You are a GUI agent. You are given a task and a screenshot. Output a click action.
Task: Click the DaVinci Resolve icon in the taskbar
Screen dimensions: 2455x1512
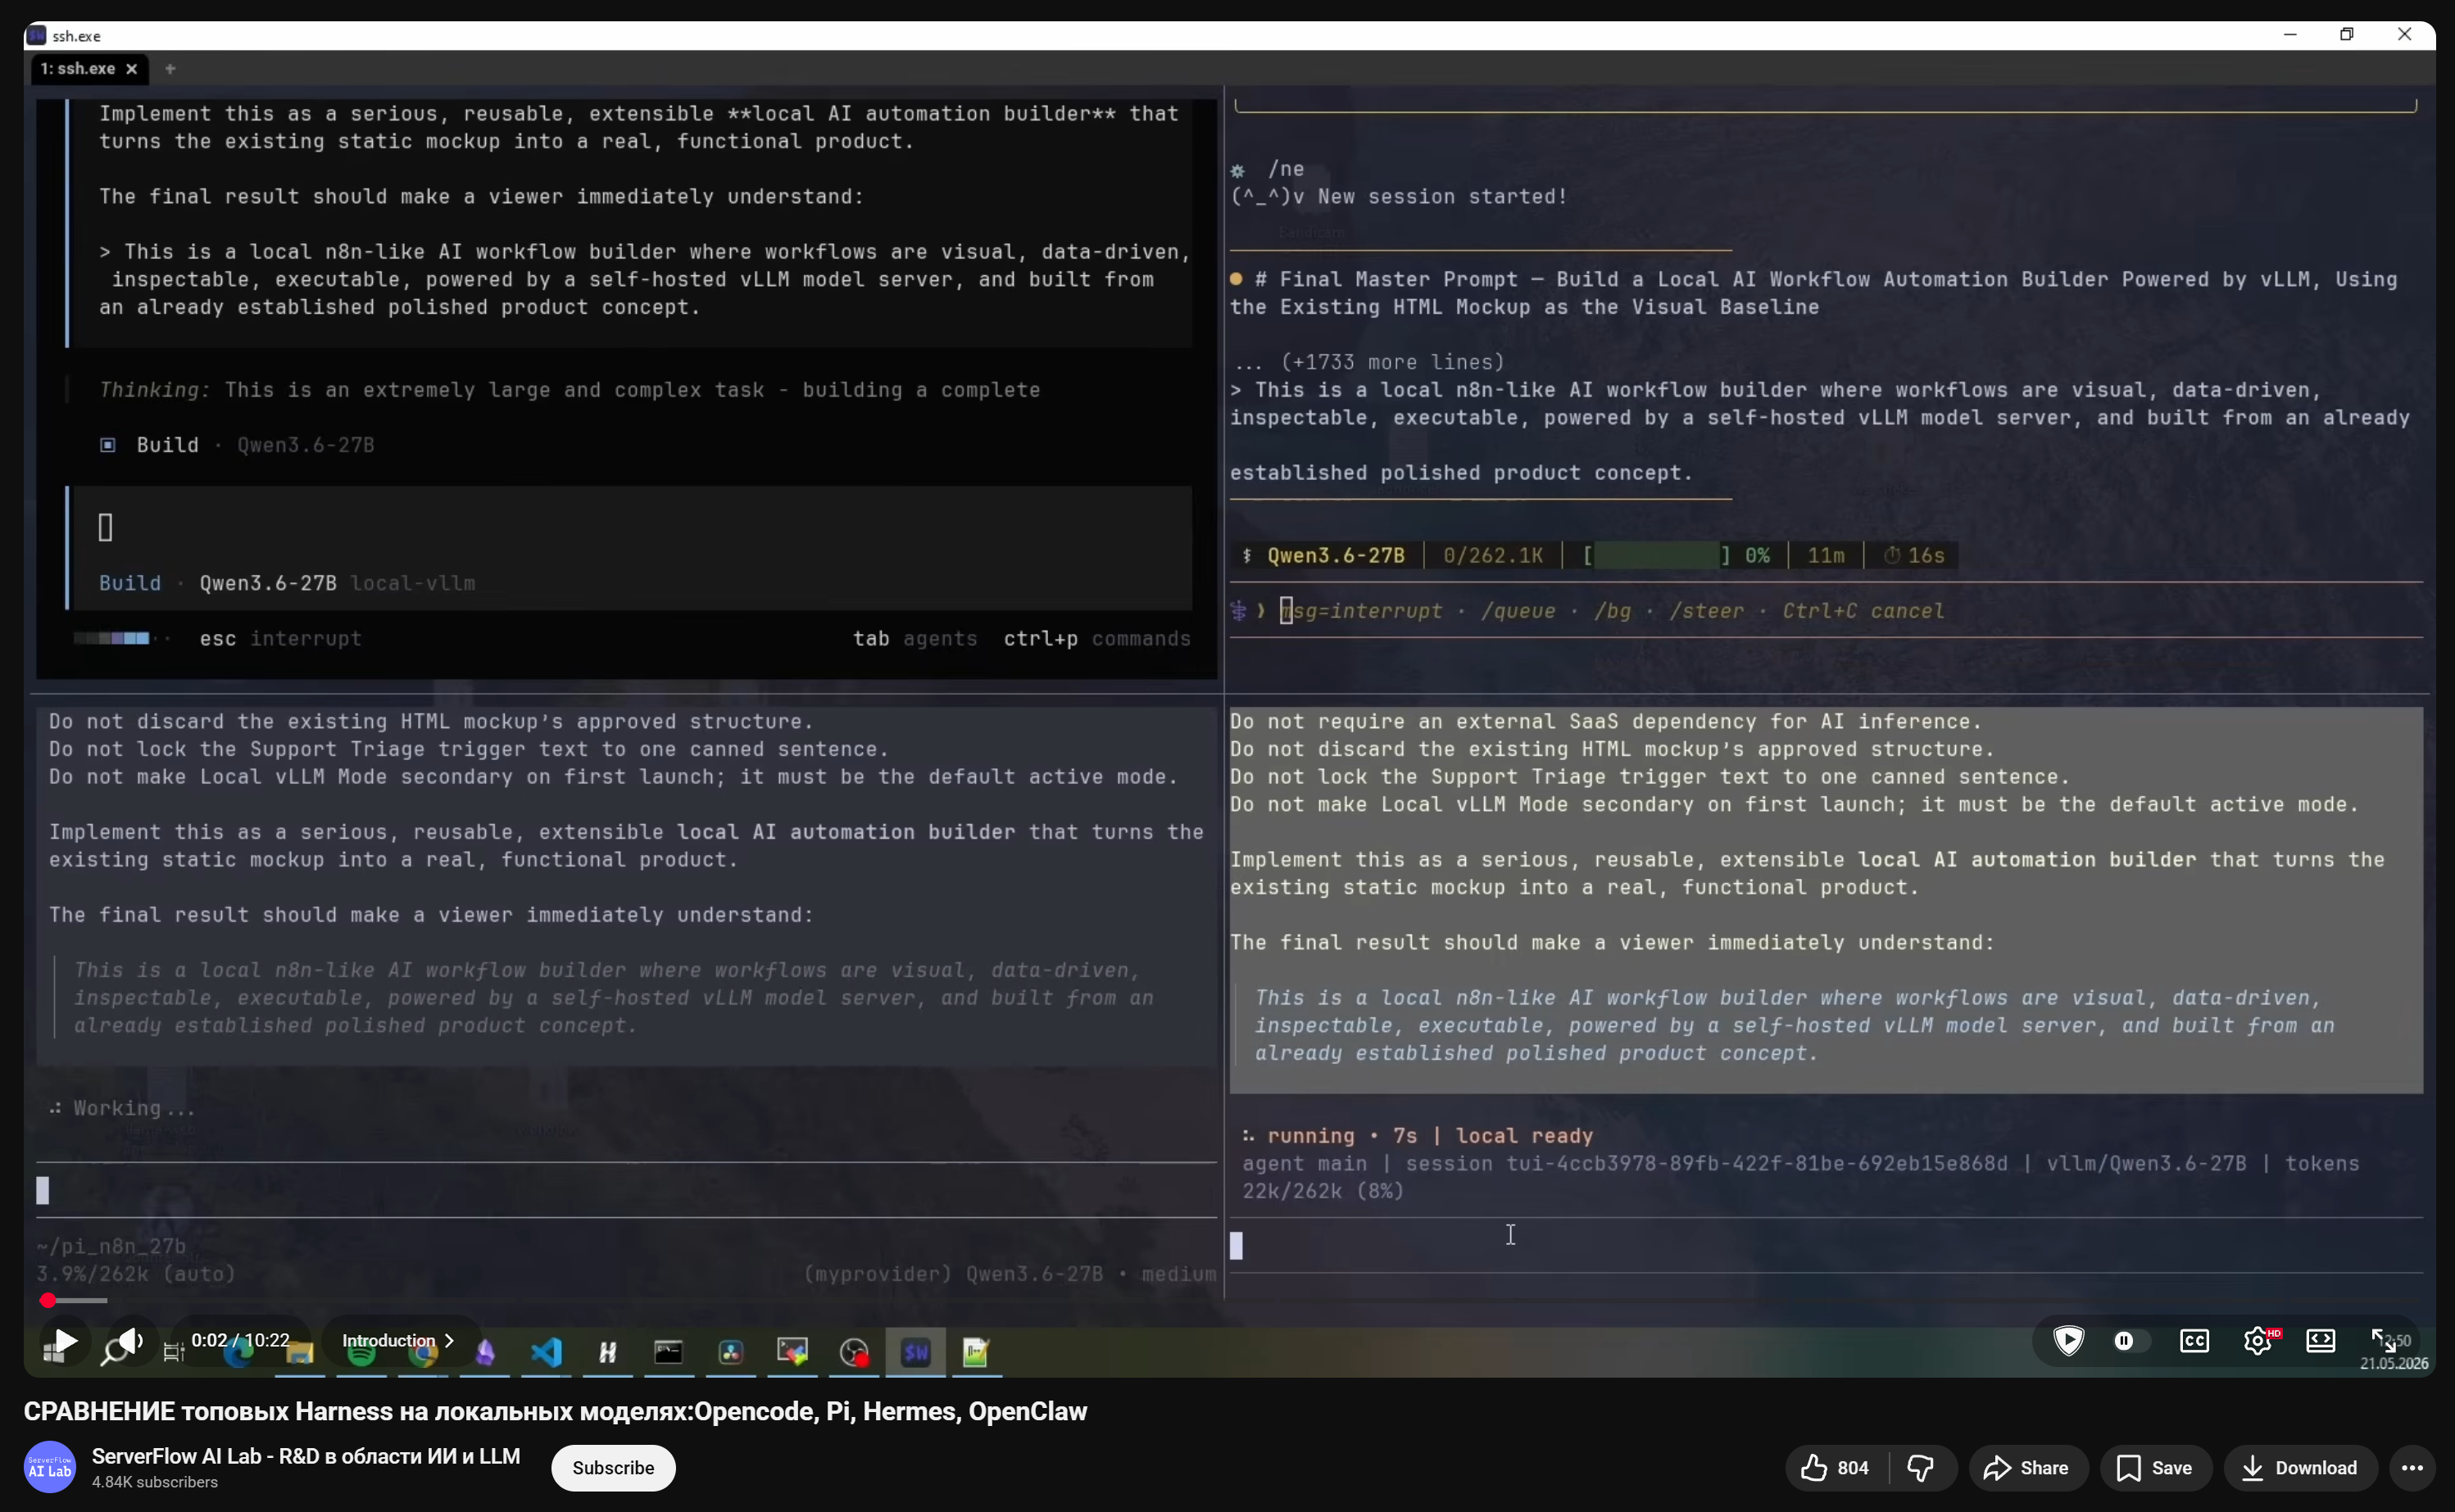[731, 1352]
